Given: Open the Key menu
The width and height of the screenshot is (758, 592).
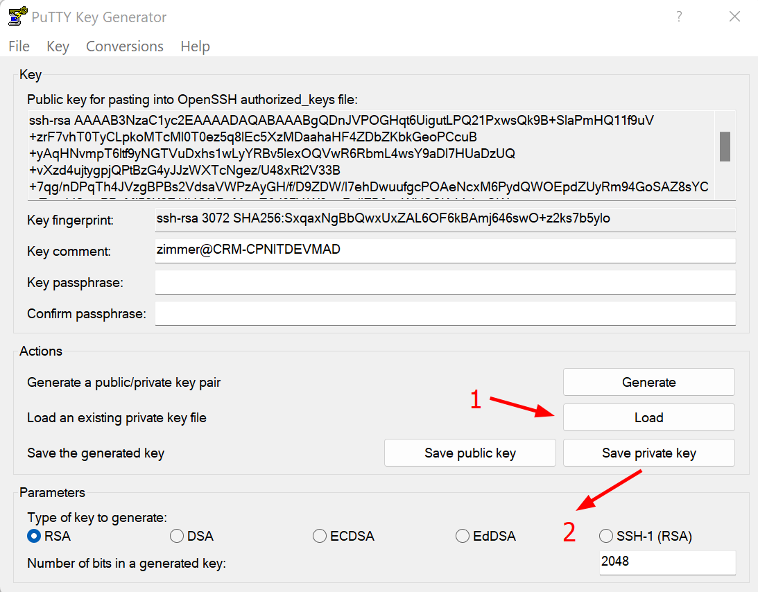Looking at the screenshot, I should point(58,46).
